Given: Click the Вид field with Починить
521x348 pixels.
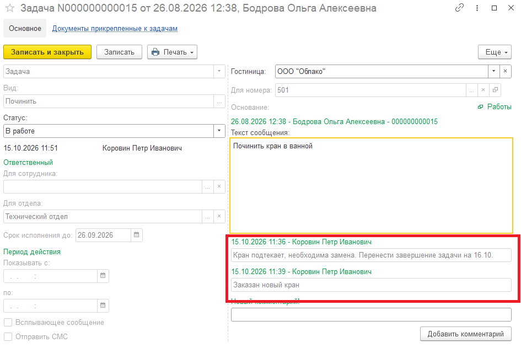Looking at the screenshot, I should (x=108, y=101).
